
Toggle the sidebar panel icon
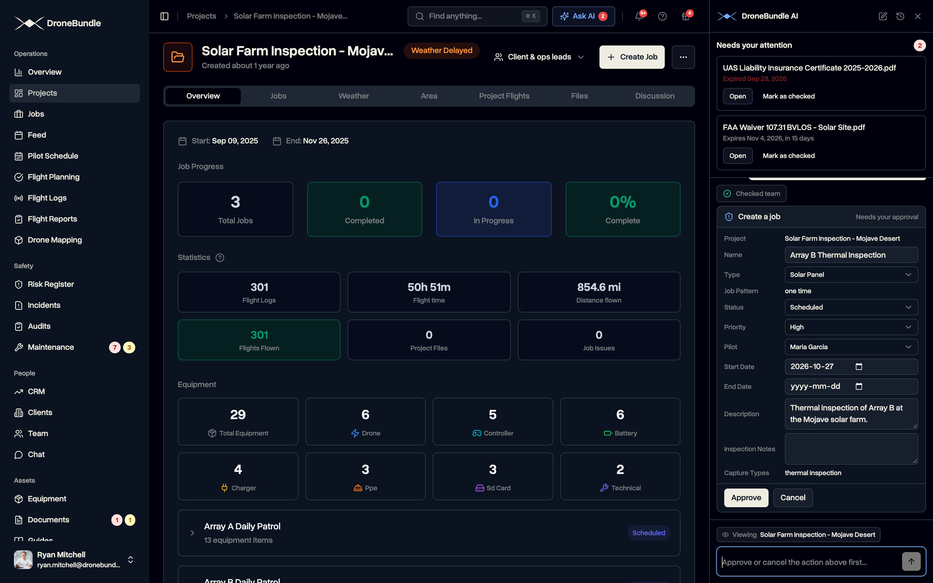point(164,16)
